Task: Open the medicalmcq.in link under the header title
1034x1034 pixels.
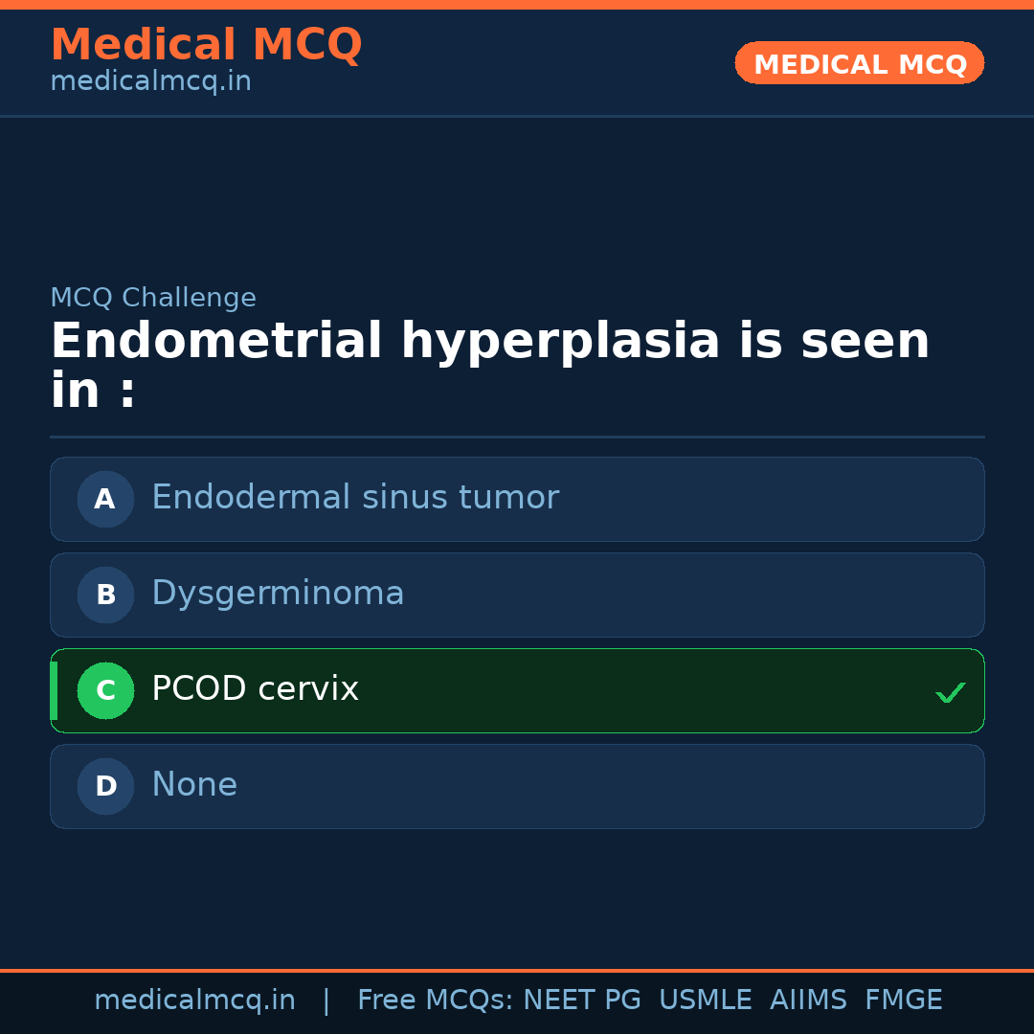Action: click(150, 82)
